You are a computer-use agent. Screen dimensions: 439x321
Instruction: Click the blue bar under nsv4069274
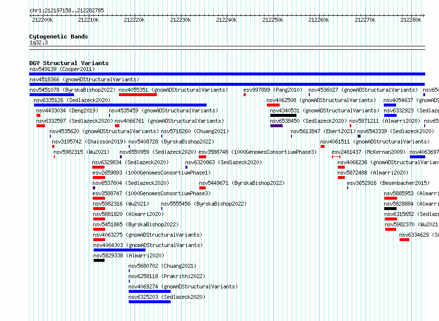pos(149,291)
